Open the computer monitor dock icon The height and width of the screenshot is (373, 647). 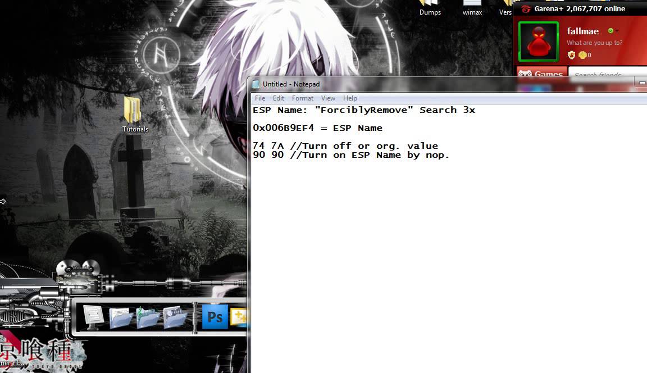(93, 317)
